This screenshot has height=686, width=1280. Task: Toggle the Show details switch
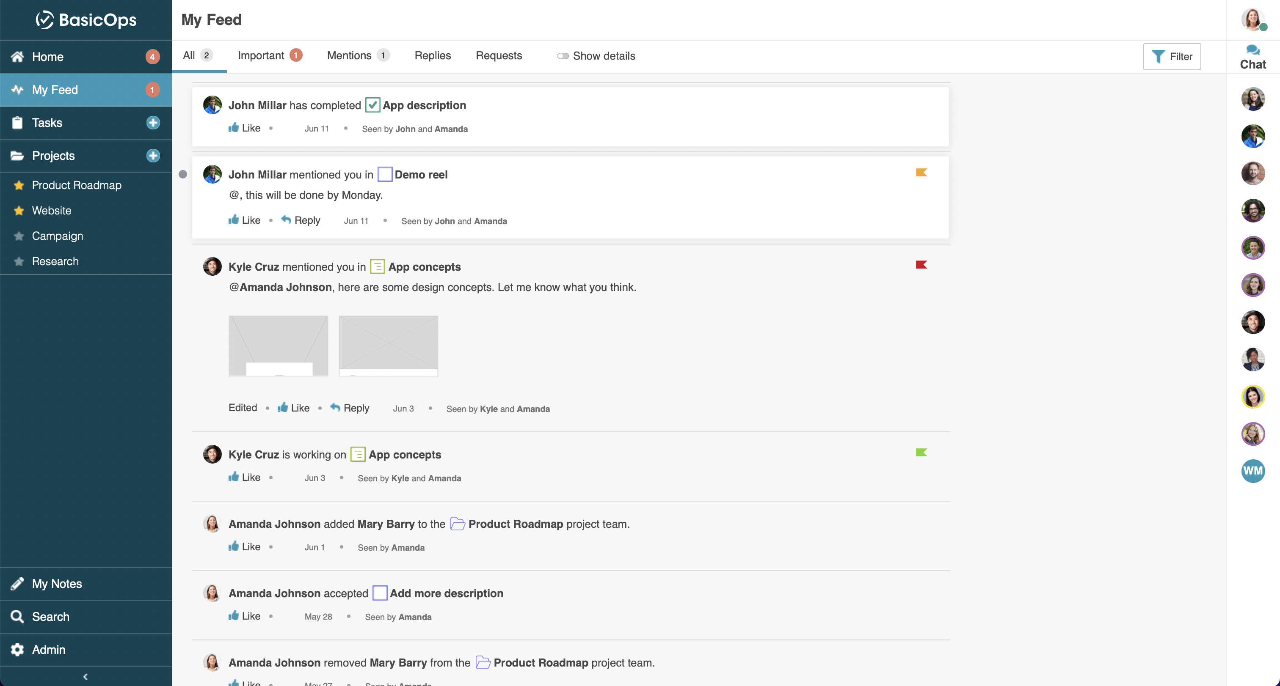click(563, 56)
